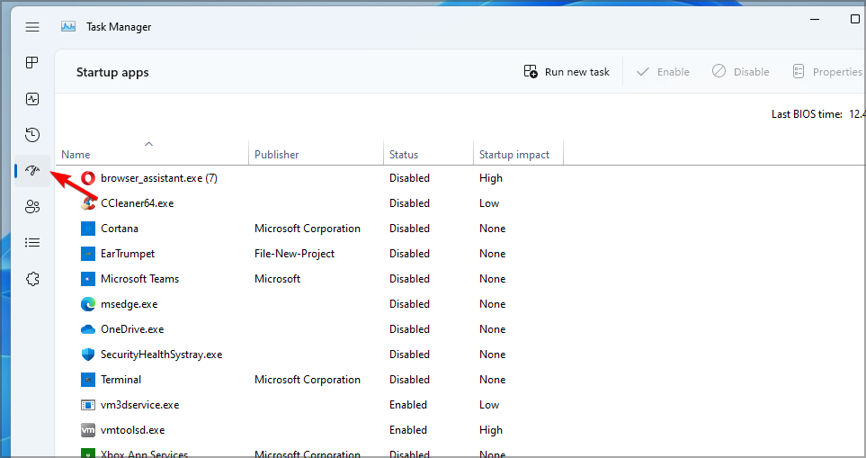Click the Last BIOS time label
This screenshot has width=866, height=458.
(x=807, y=114)
